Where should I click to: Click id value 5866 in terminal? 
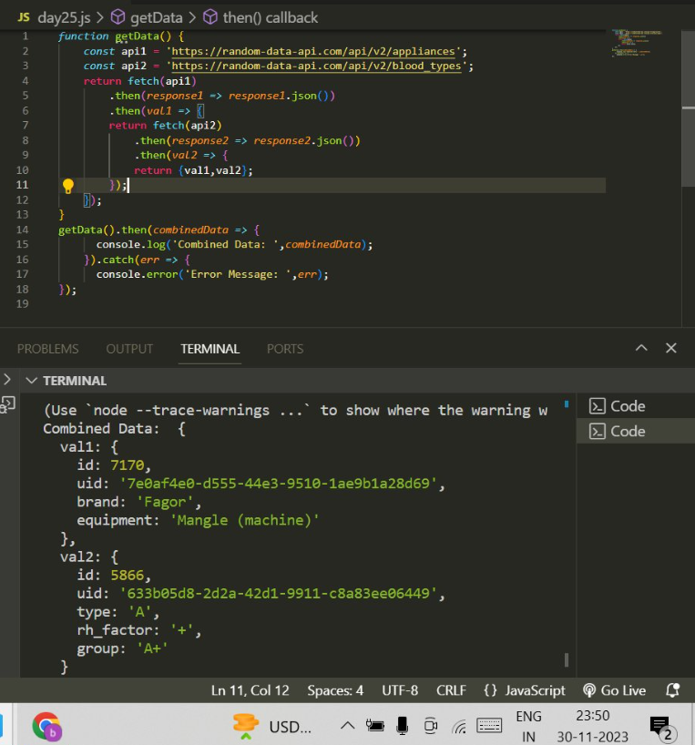(128, 576)
